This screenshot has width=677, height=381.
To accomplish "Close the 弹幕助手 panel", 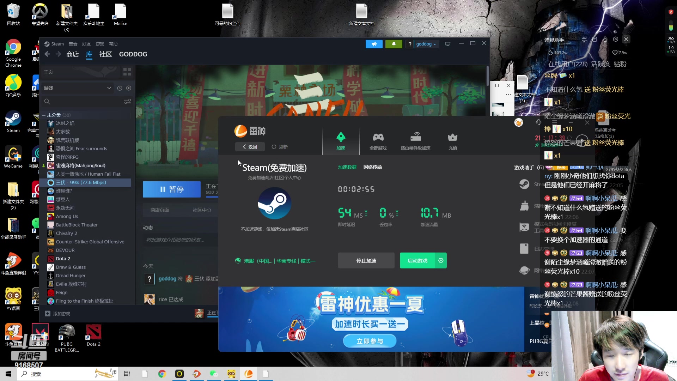I will (x=626, y=40).
